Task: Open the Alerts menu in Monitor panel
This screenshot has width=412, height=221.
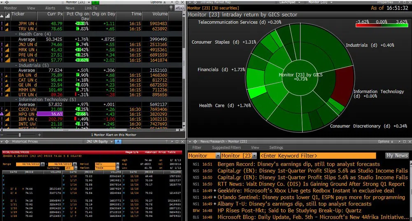Action: [50, 8]
